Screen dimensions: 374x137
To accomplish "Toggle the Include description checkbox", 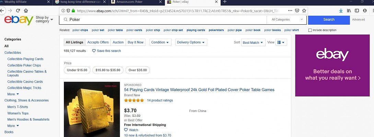I will click(310, 30).
